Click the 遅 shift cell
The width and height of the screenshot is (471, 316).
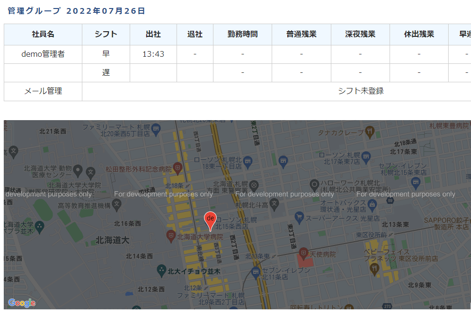106,73
